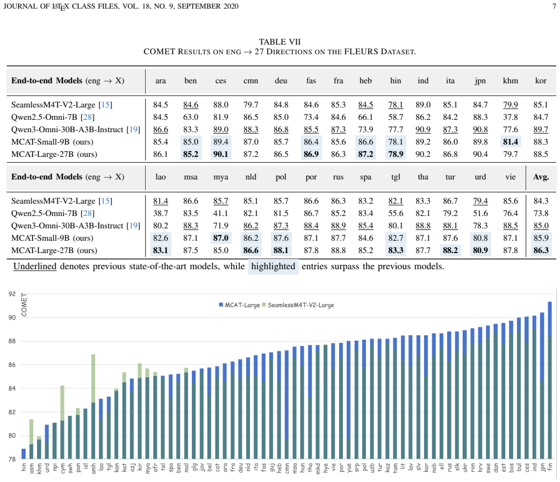
Task: Click the '92' tick on the chart's y-axis
Action: point(12,294)
